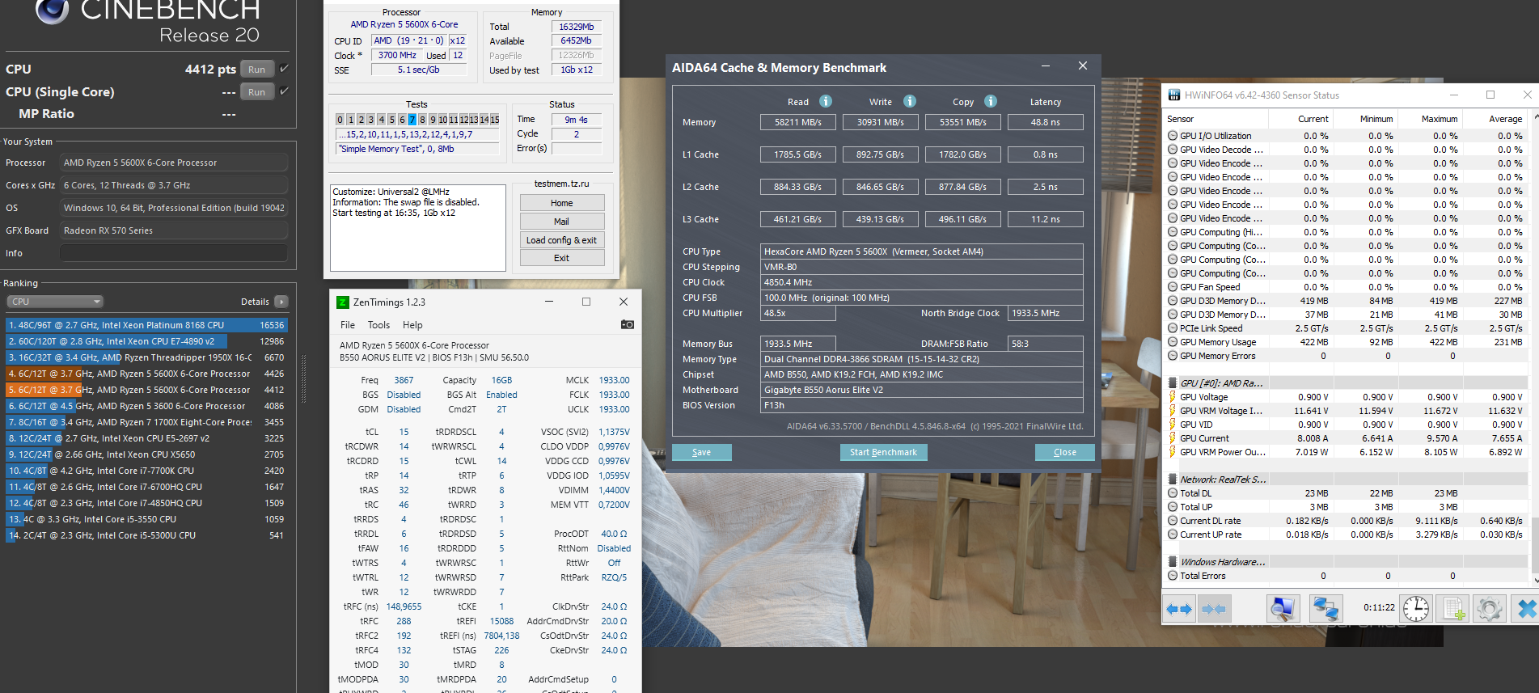Click GPU Memory Errors sensor icon

click(x=1173, y=356)
